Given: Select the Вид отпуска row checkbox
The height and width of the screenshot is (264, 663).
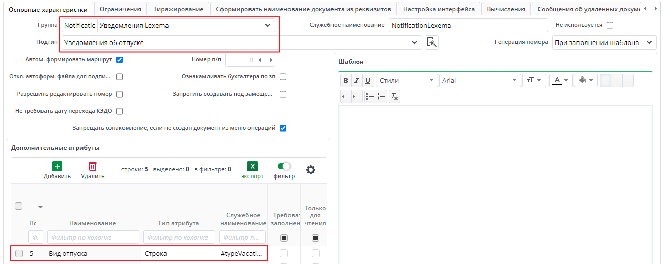Looking at the screenshot, I should [19, 254].
